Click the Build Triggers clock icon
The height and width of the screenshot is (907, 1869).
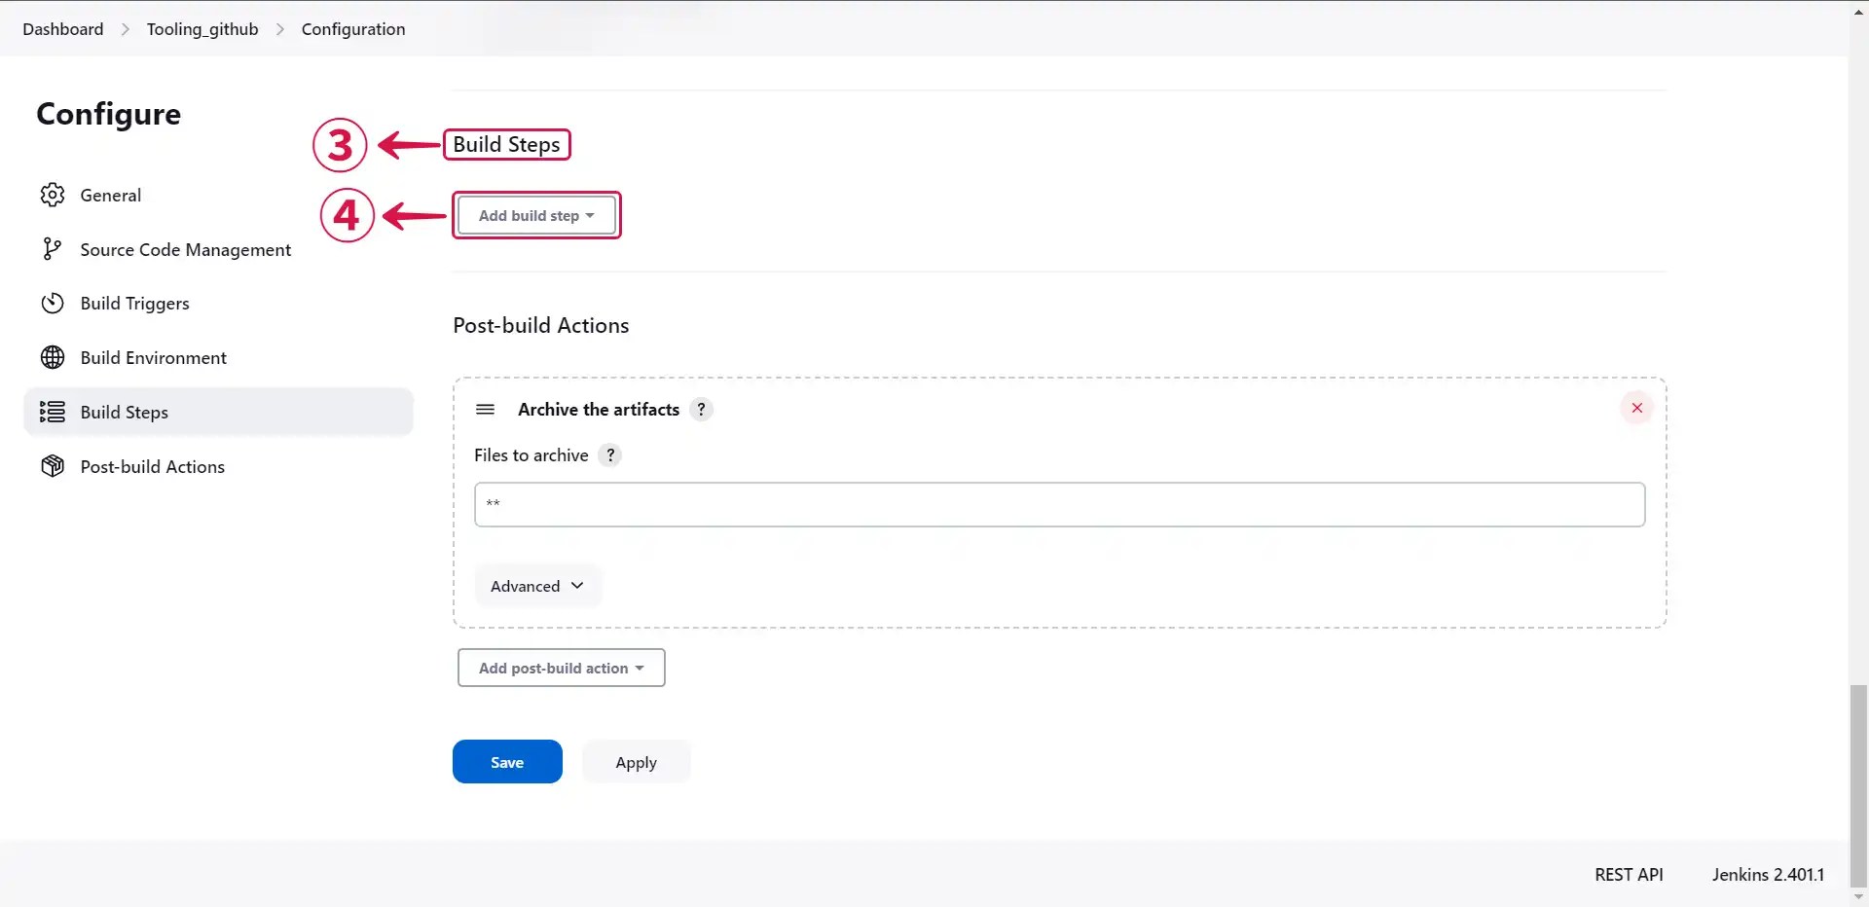click(x=53, y=303)
